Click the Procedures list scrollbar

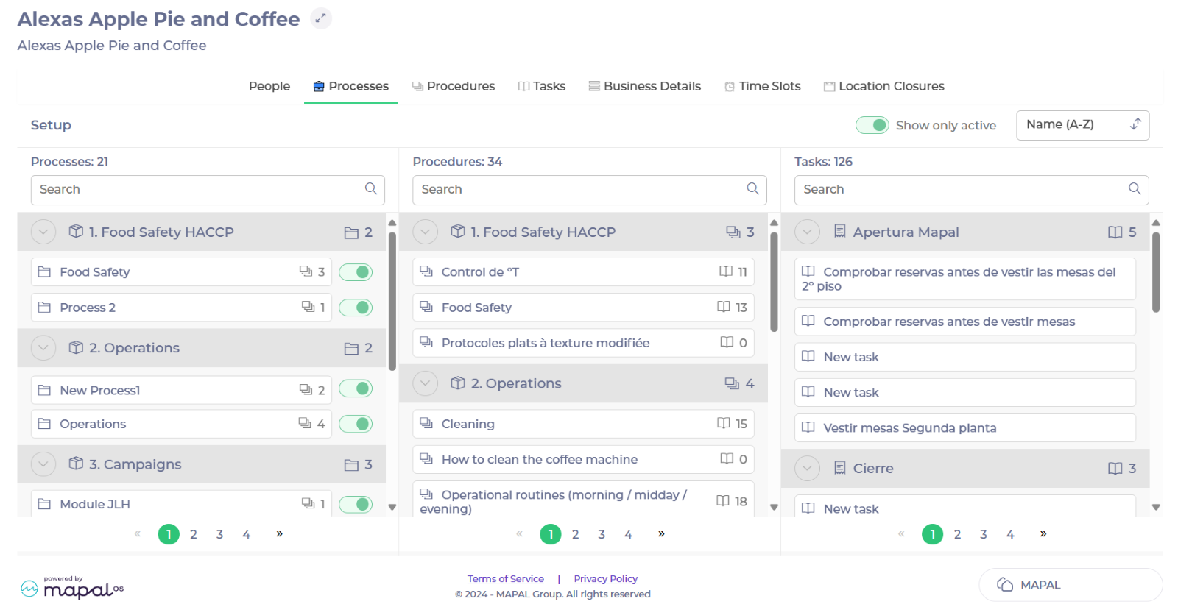point(774,282)
